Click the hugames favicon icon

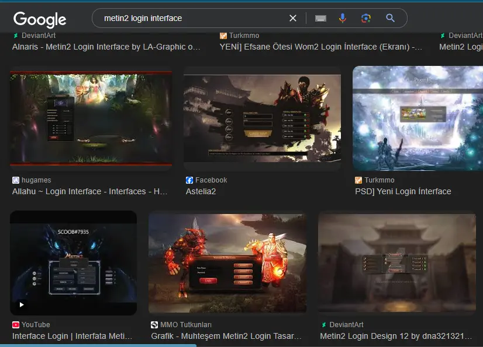(x=16, y=180)
